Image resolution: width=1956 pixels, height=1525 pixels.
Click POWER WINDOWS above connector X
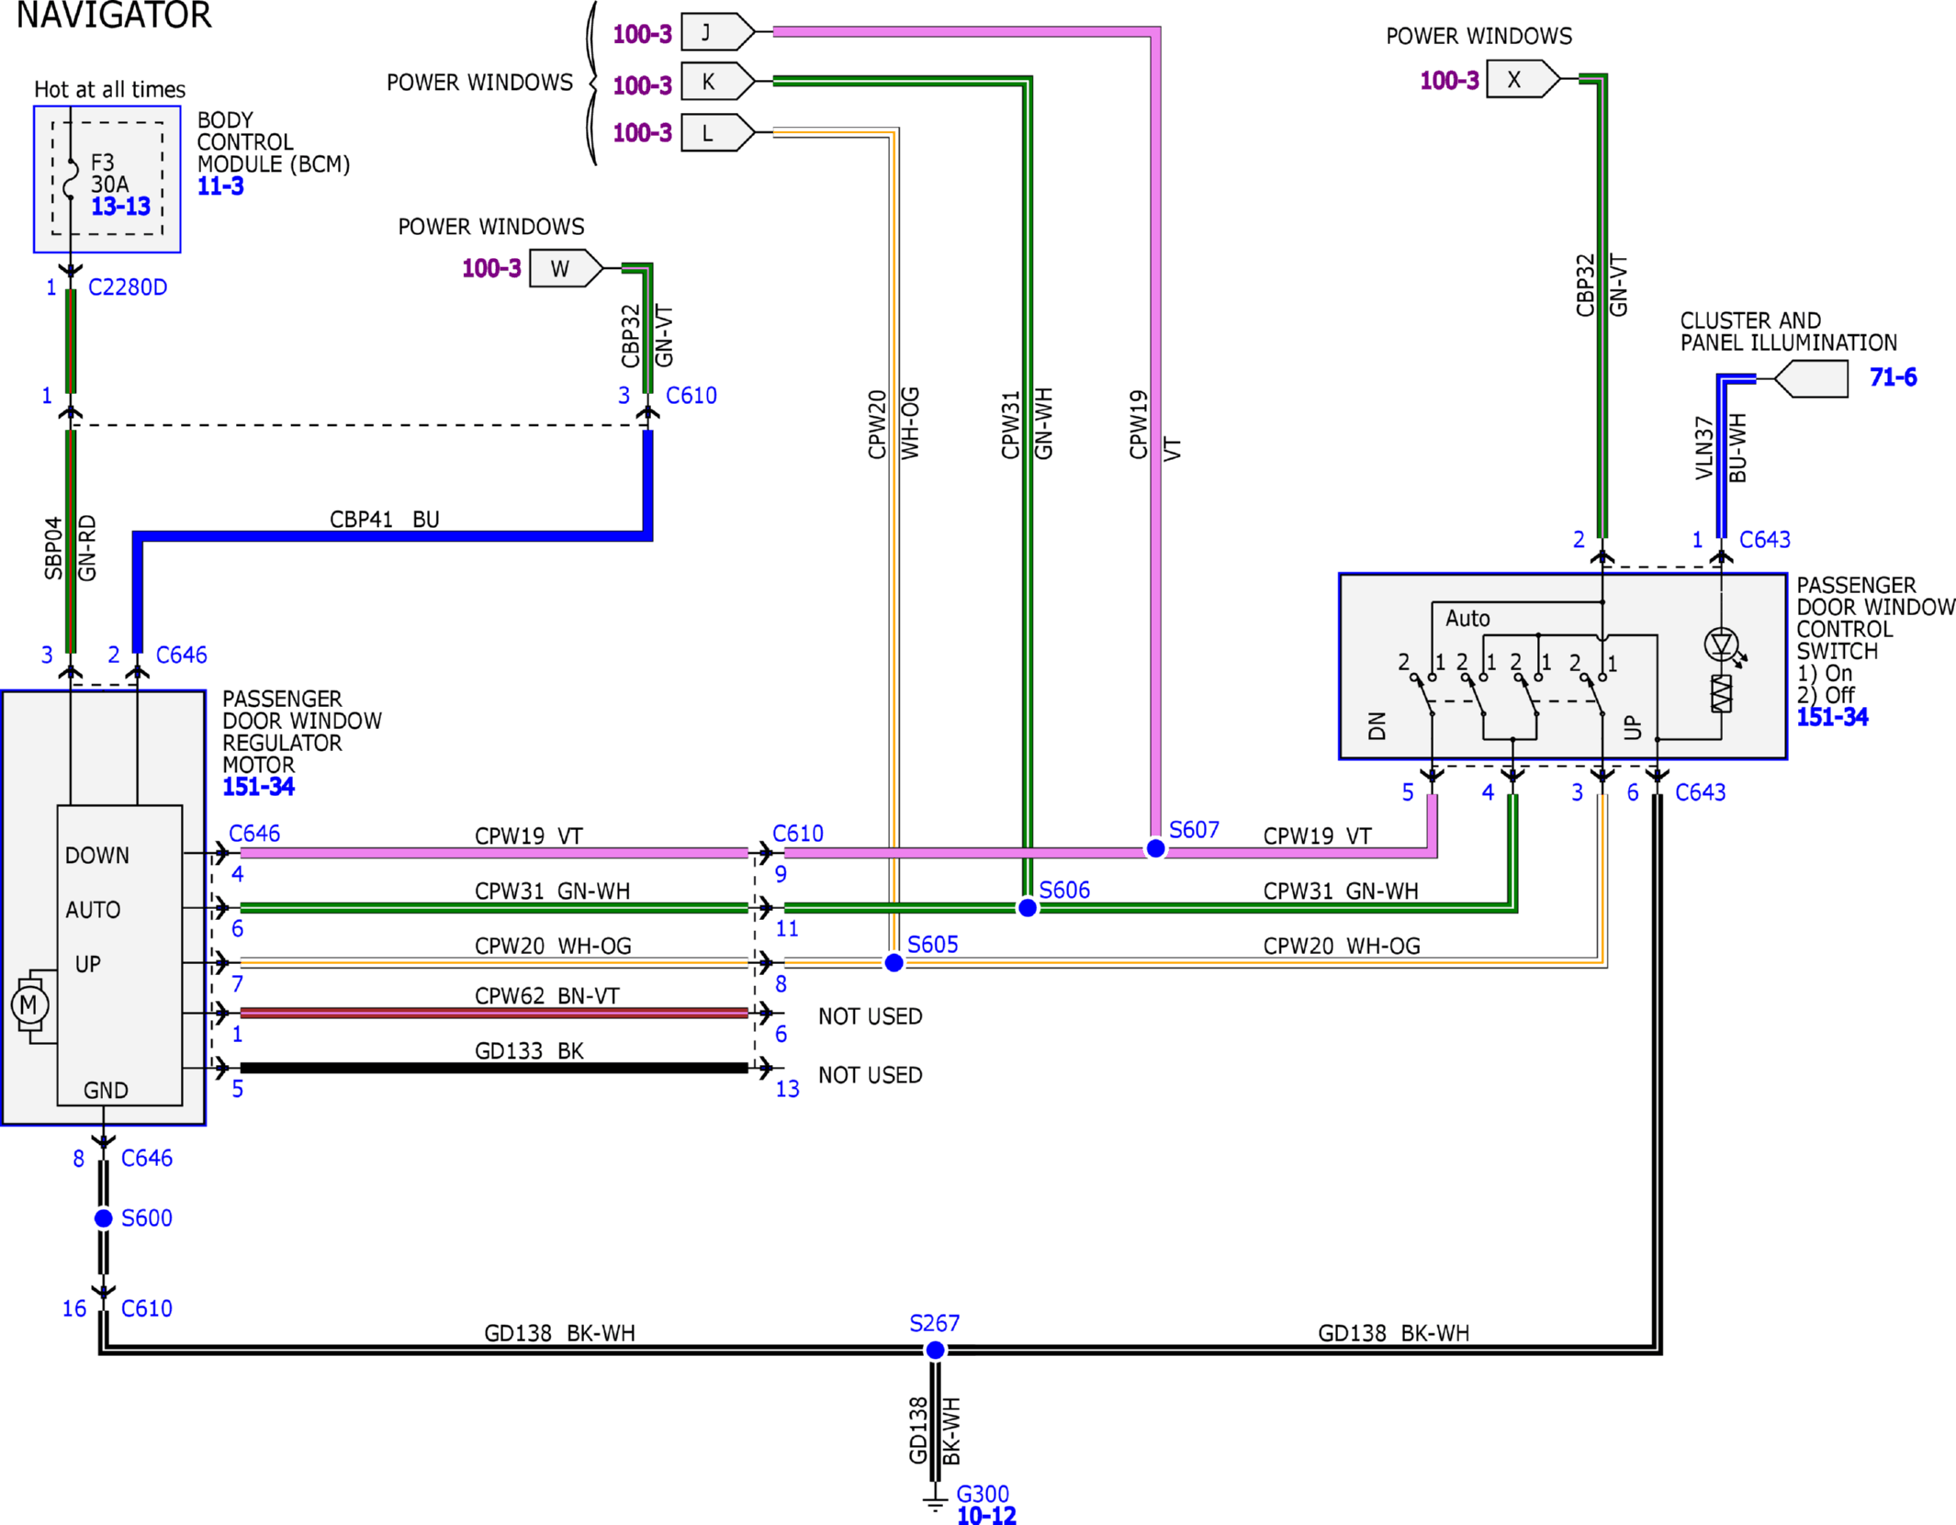(x=1479, y=37)
